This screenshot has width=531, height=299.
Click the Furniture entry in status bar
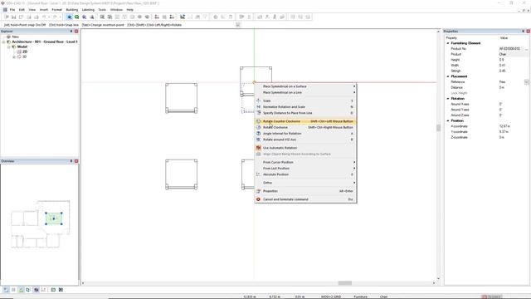[360, 297]
